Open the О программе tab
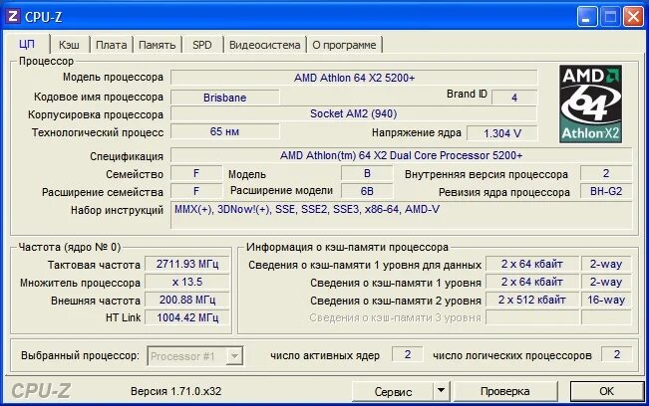649x406 pixels. 344,45
